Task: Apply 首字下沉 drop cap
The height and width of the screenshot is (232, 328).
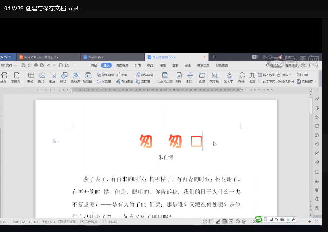Action: (x=266, y=81)
